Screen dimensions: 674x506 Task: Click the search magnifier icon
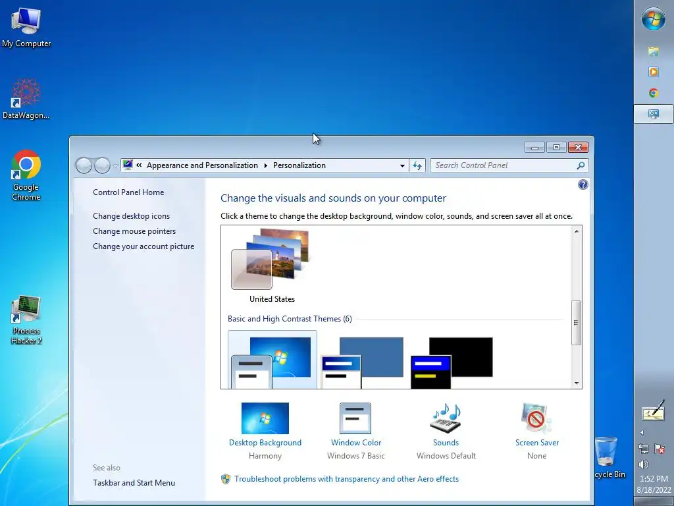point(581,165)
